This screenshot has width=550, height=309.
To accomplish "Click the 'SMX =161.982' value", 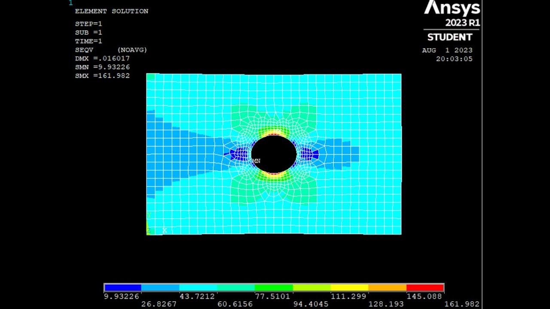I will (x=102, y=76).
